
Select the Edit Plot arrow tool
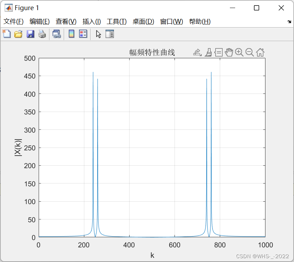pos(99,35)
